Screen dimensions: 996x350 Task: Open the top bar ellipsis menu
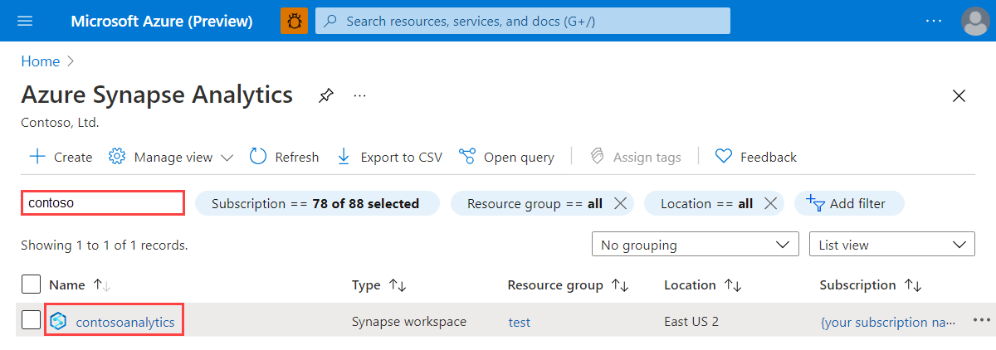[x=934, y=21]
